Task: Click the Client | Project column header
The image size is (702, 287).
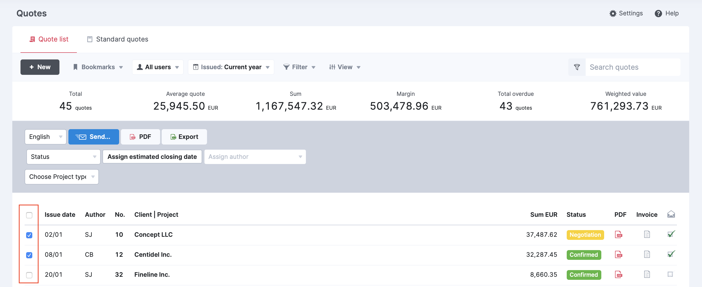Action: coord(156,214)
